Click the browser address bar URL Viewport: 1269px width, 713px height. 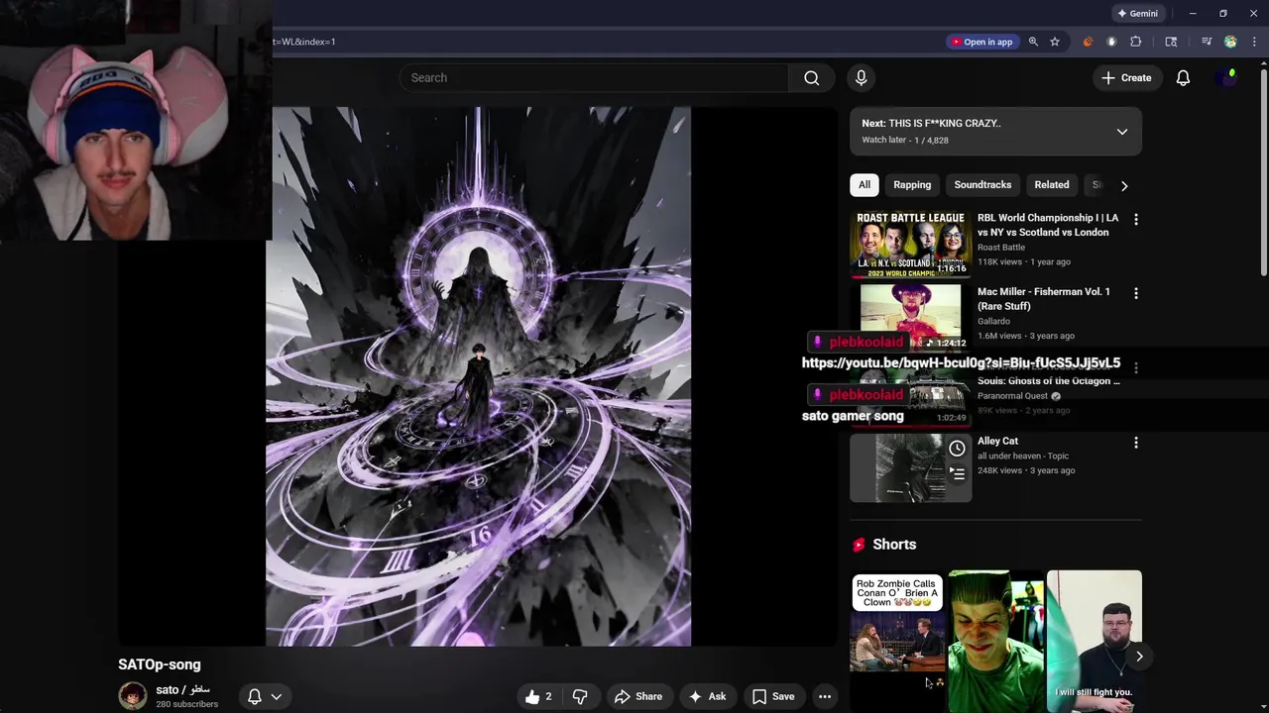605,42
